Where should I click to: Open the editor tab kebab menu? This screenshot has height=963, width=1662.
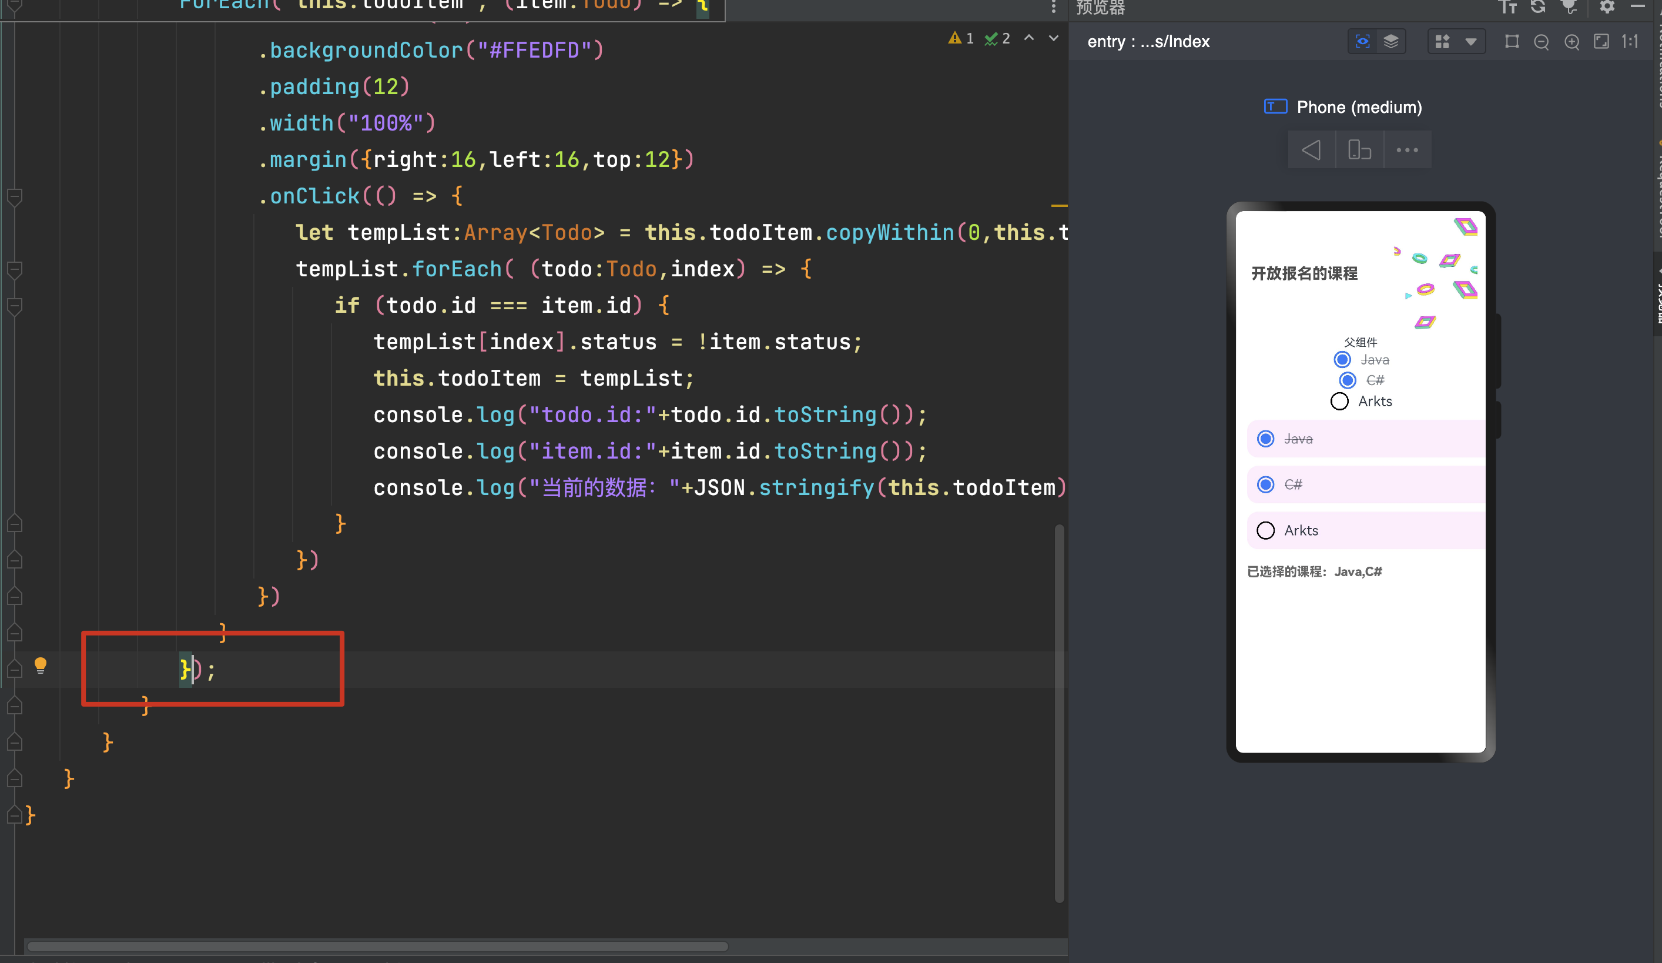(x=1053, y=6)
